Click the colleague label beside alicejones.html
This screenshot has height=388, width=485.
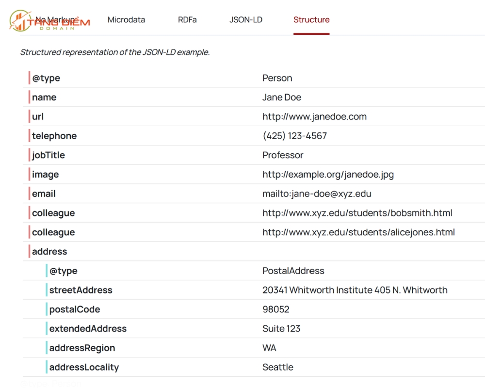[53, 232]
